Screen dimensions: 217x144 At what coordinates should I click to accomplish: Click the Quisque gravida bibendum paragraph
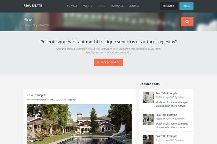[108, 50]
